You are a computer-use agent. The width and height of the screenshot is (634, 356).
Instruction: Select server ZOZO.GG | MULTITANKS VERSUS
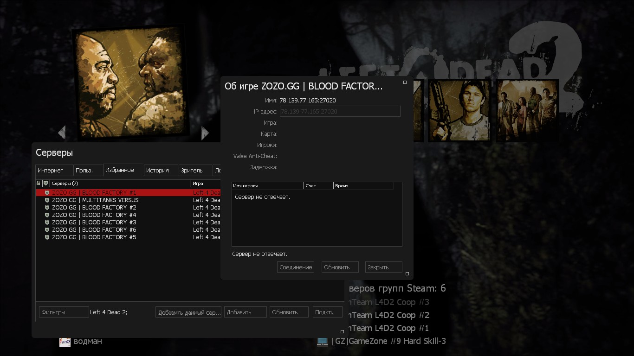pos(128,200)
